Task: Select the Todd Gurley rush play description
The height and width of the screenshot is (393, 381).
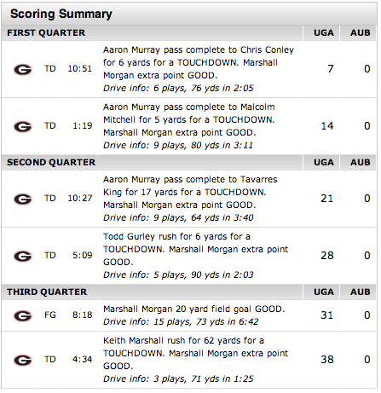Action: (x=195, y=249)
